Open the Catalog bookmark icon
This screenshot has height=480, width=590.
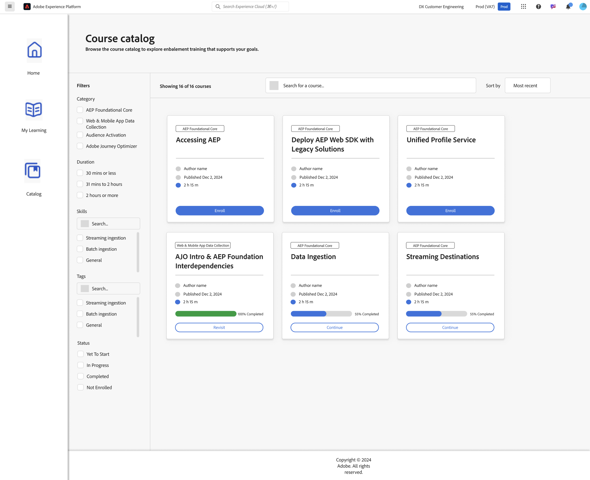pos(32,171)
